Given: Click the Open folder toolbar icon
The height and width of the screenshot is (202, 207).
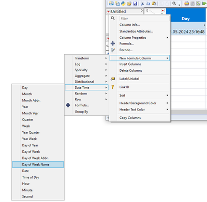Looking at the screenshot, I should tap(129, 4).
